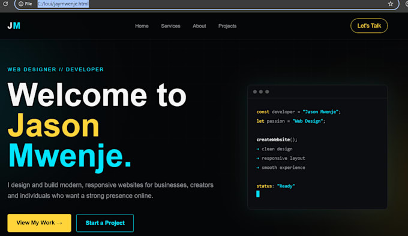
Task: Bookmark this page with the star icon
Action: pos(391,4)
